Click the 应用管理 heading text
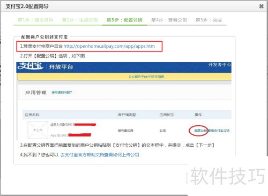Image resolution: width=268 pixels, height=196 pixels. pos(36,93)
